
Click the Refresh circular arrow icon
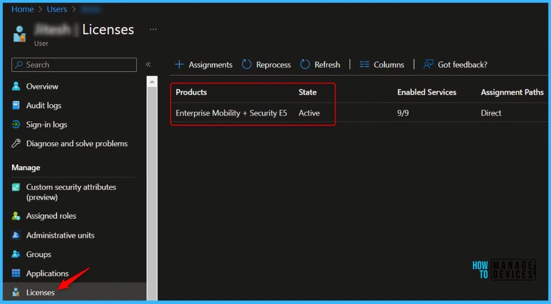[305, 65]
